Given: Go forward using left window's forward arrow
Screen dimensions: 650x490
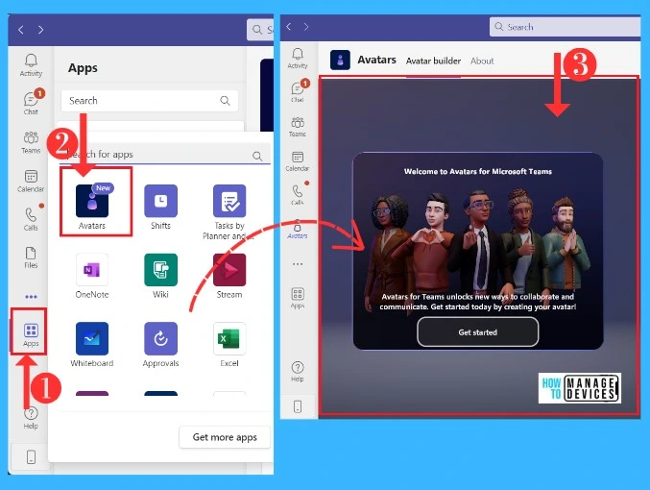Looking at the screenshot, I should (40, 30).
